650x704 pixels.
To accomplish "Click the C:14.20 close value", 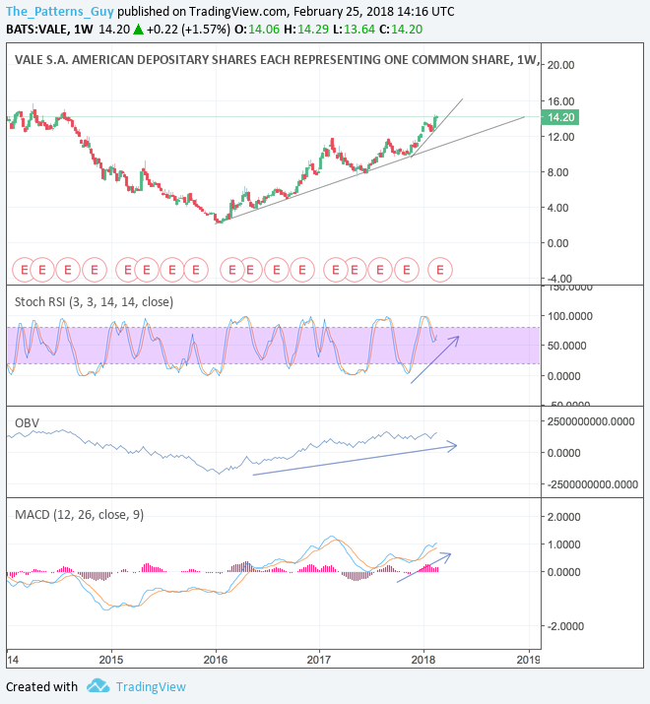I will [x=401, y=30].
